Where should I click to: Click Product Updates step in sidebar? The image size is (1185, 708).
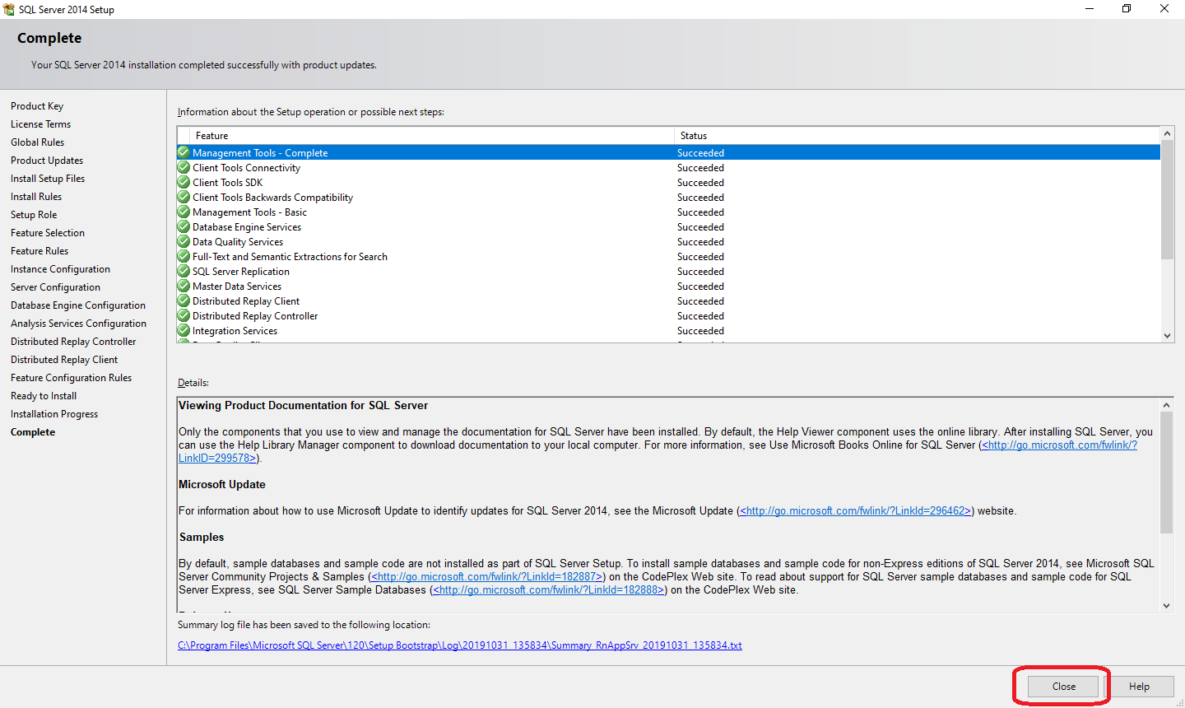47,161
